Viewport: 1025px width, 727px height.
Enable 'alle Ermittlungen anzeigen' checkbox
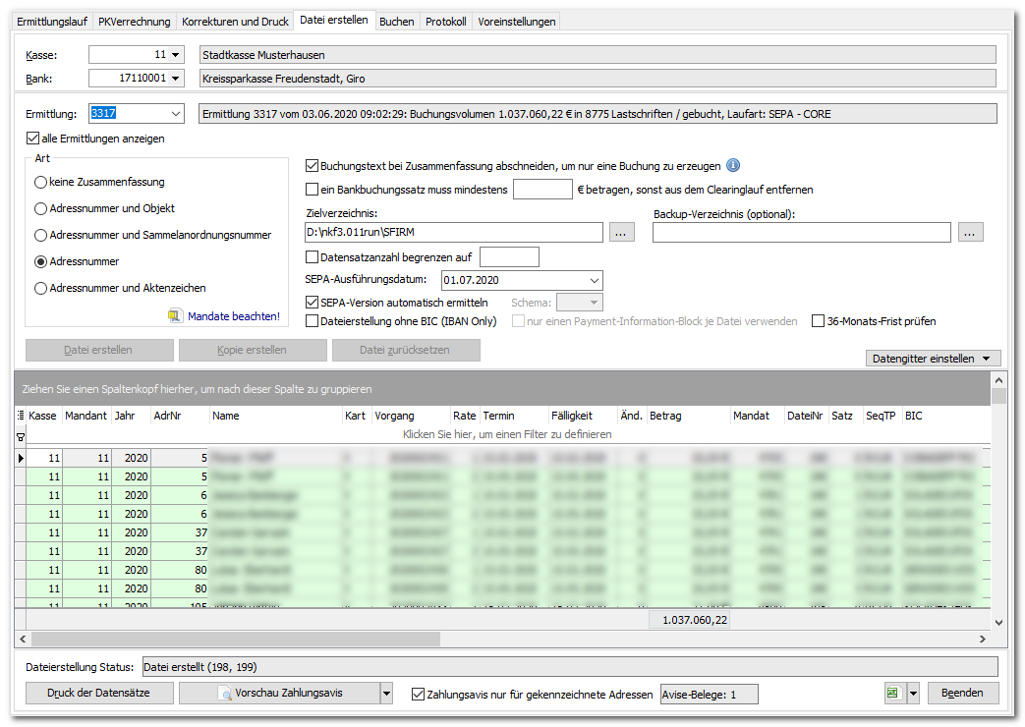[x=32, y=138]
